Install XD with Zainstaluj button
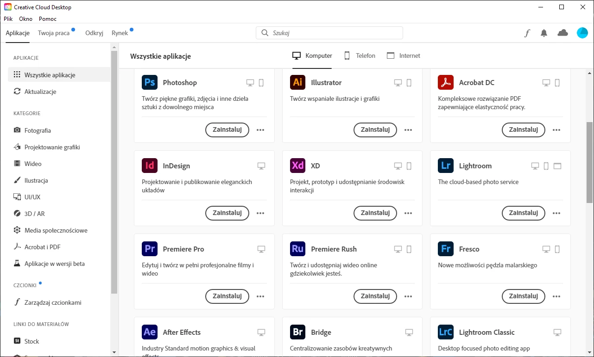Viewport: 594px width, 357px height. point(375,213)
